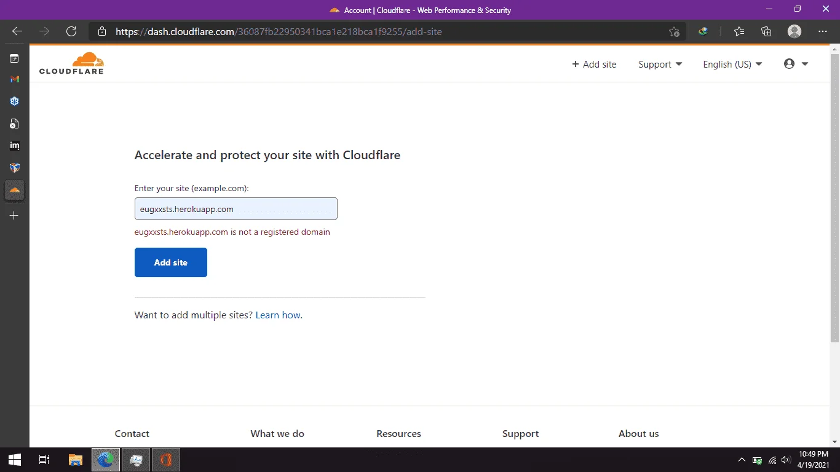Open Task View on the taskbar
Viewport: 840px width, 472px height.
(x=44, y=460)
